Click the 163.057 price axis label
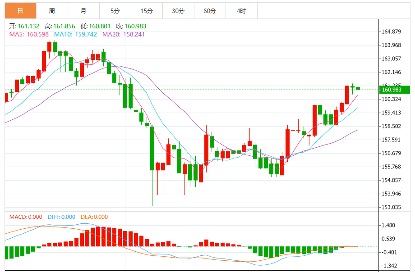The width and height of the screenshot is (415, 272). pos(391,59)
